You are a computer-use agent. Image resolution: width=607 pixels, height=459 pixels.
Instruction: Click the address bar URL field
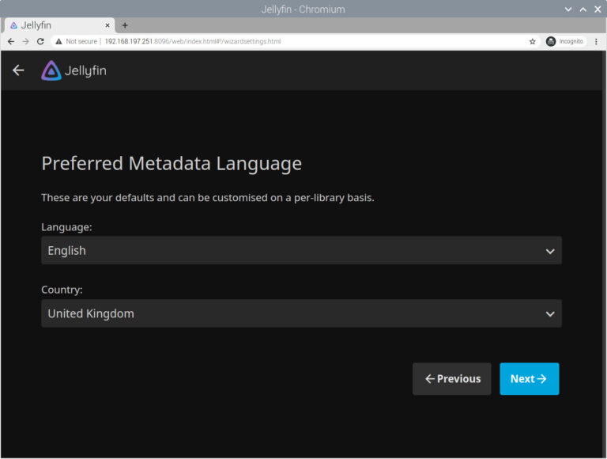316,41
